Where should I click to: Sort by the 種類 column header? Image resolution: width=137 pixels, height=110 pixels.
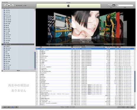[x=120, y=47]
